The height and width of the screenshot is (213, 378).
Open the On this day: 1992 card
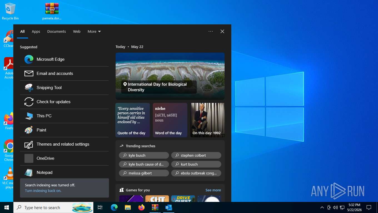click(x=208, y=120)
